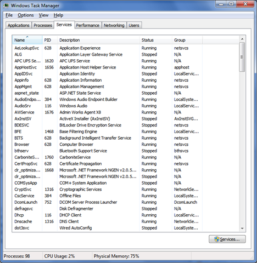Select the Dhcp service
The width and height of the screenshot is (257, 263).
19,215
